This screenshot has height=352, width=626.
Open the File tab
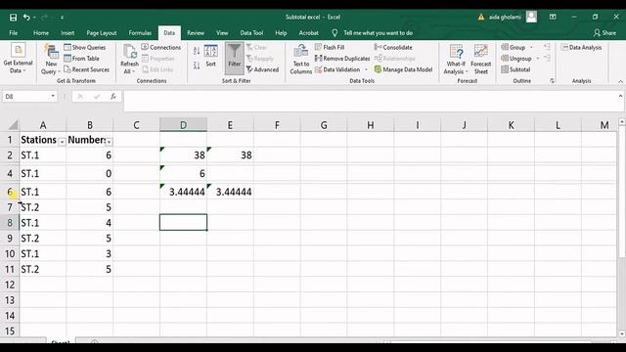click(x=13, y=33)
